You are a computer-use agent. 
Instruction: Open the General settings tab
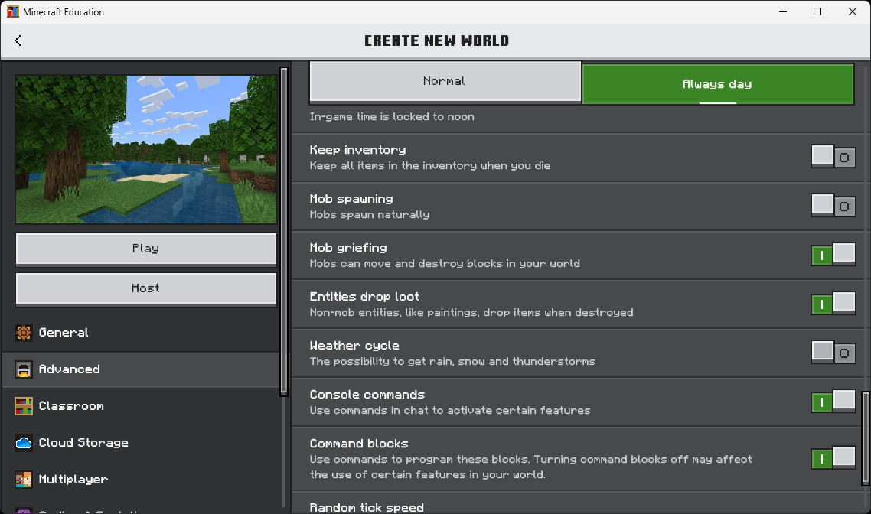point(141,333)
